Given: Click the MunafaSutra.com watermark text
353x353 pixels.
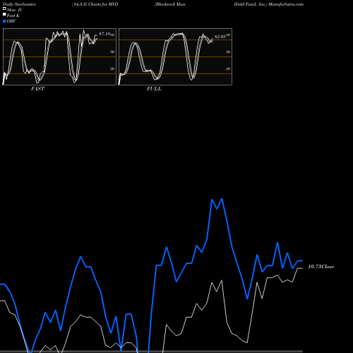Looking at the screenshot, I should 286,4.
